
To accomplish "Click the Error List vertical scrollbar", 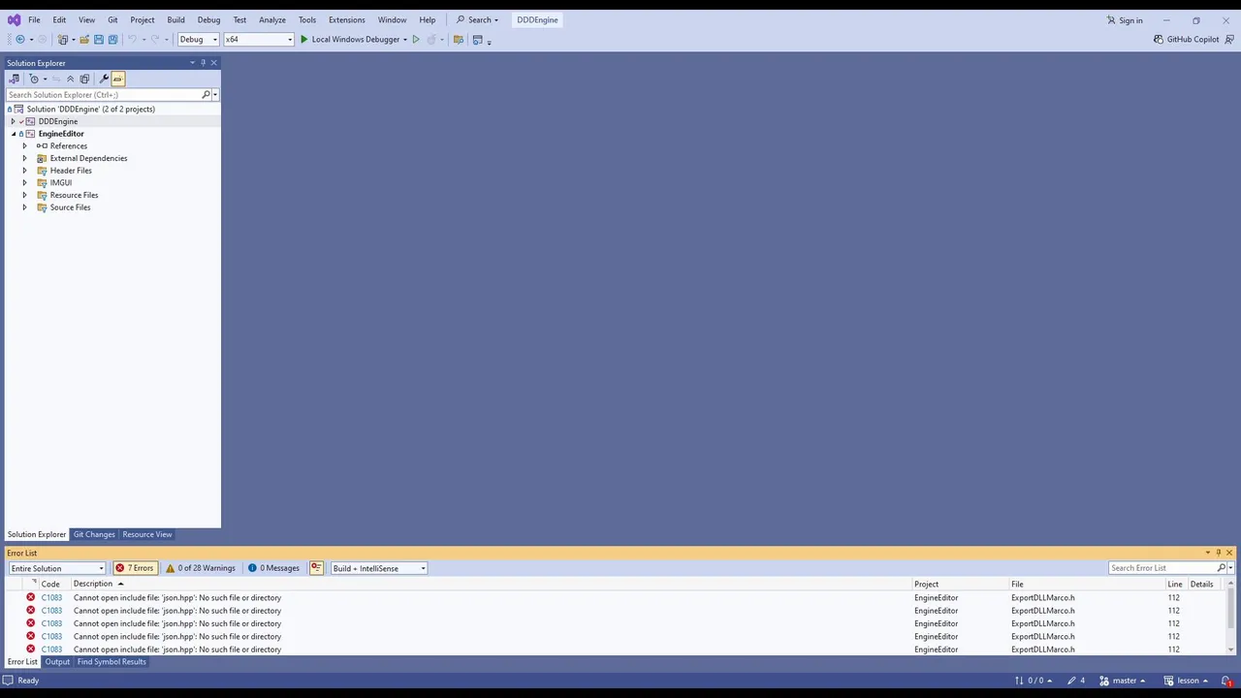I will point(1232,617).
